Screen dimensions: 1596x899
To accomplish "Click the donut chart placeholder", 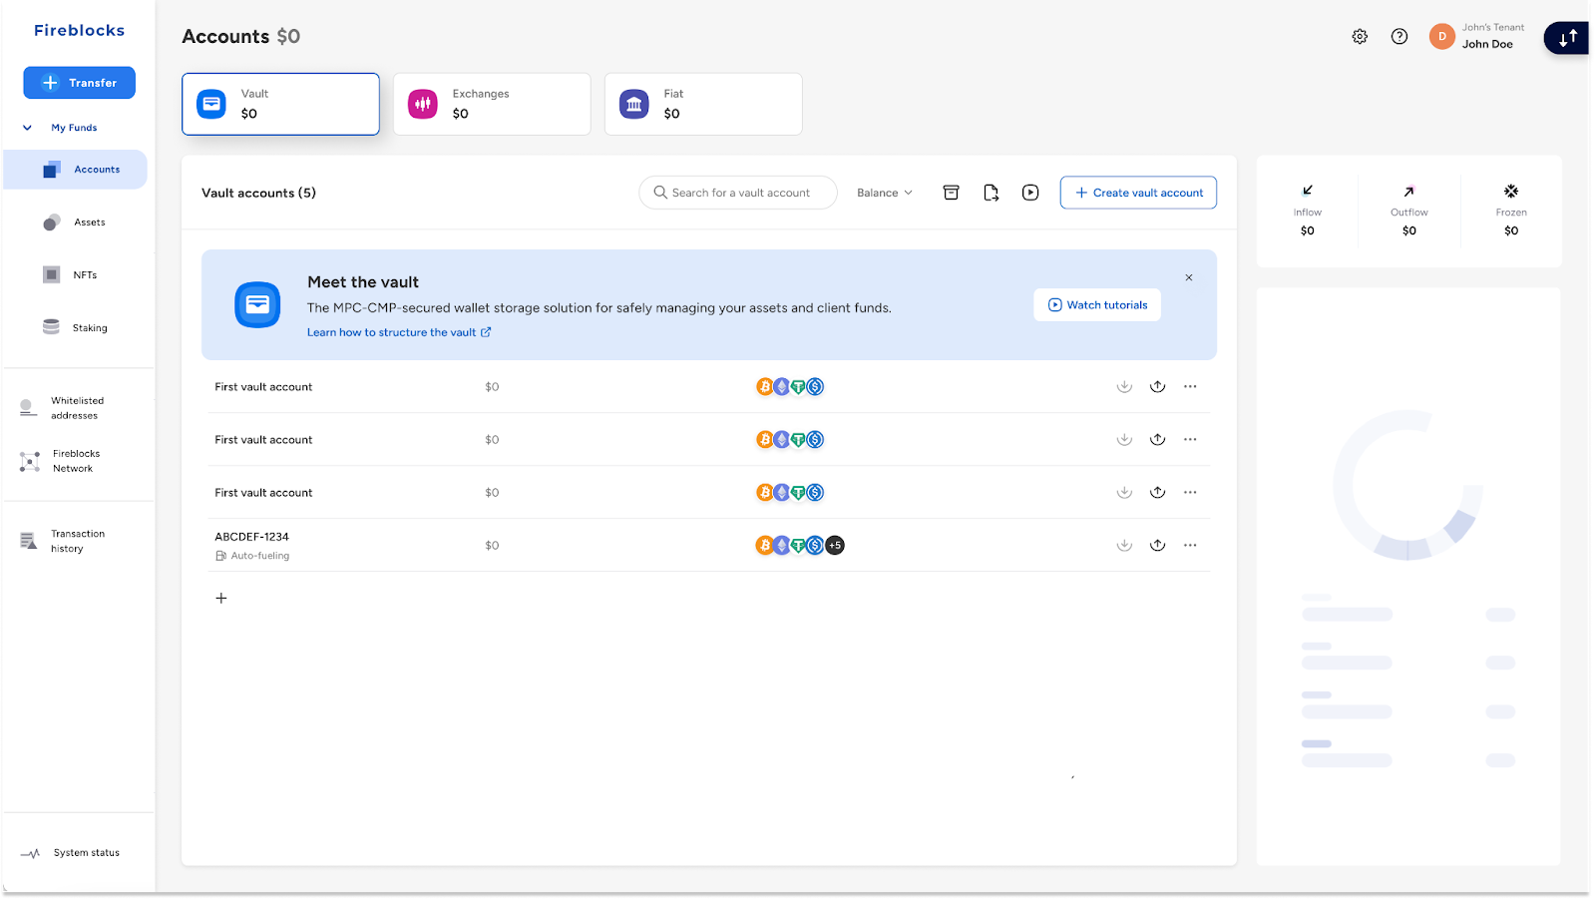I will pyautogui.click(x=1407, y=485).
